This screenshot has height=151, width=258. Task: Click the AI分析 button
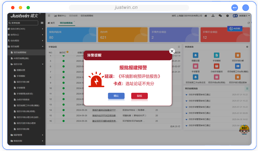point(234,28)
